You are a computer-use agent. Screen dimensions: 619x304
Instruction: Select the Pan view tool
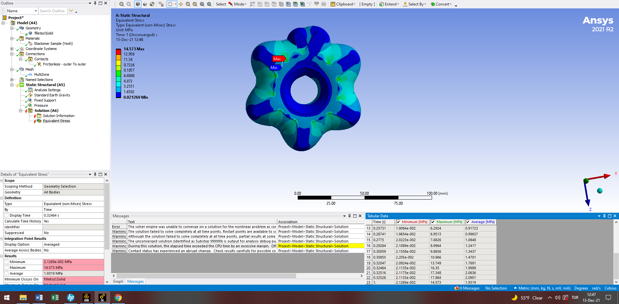click(181, 4)
